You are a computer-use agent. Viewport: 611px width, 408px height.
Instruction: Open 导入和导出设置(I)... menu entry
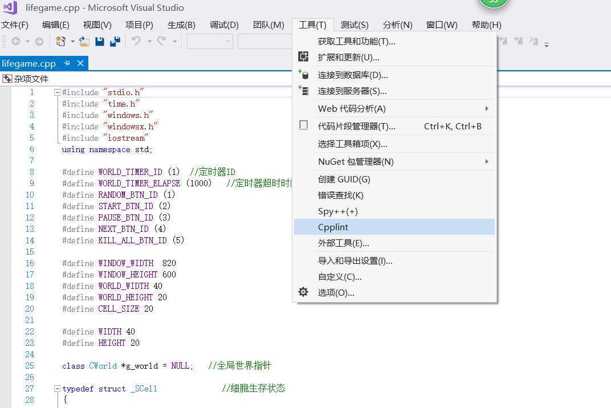point(394,260)
